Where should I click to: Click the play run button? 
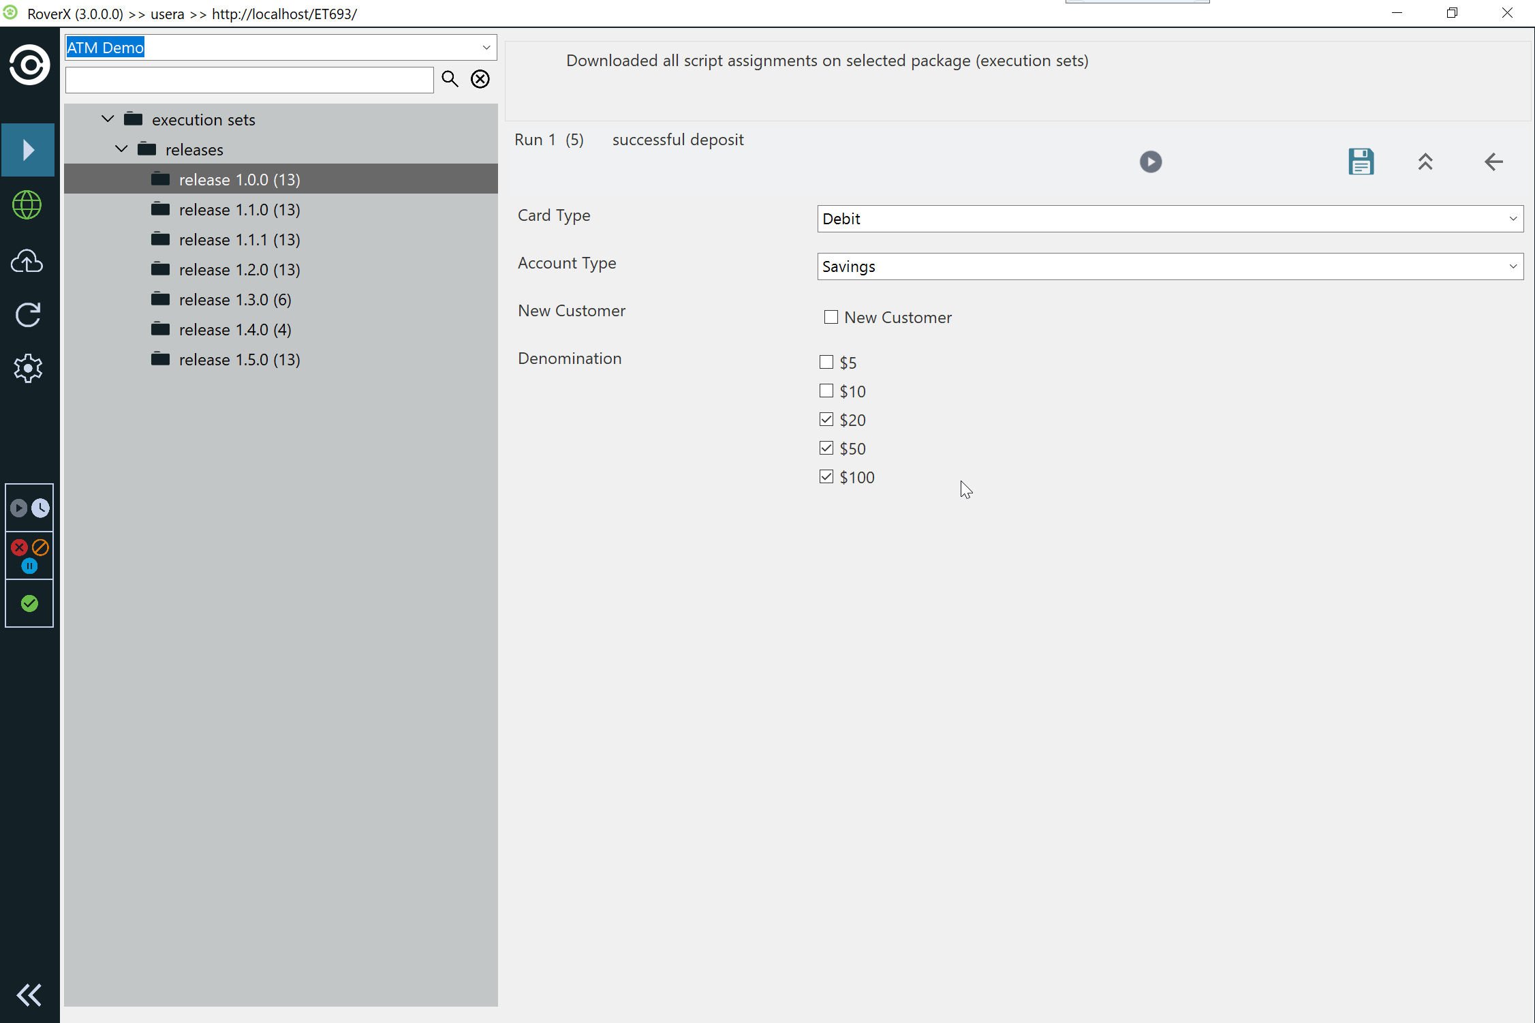tap(1150, 162)
